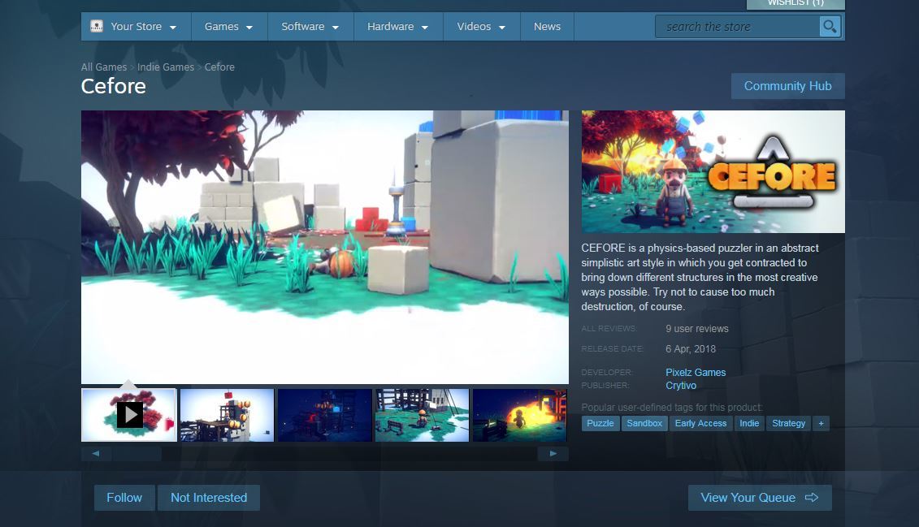This screenshot has height=527, width=919.
Task: Click the thumbnail strip left scroll arrow
Action: [x=96, y=454]
